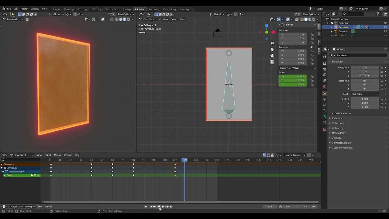This screenshot has width=389, height=219.
Task: Open the Keying popover dropdown
Action: [29, 207]
